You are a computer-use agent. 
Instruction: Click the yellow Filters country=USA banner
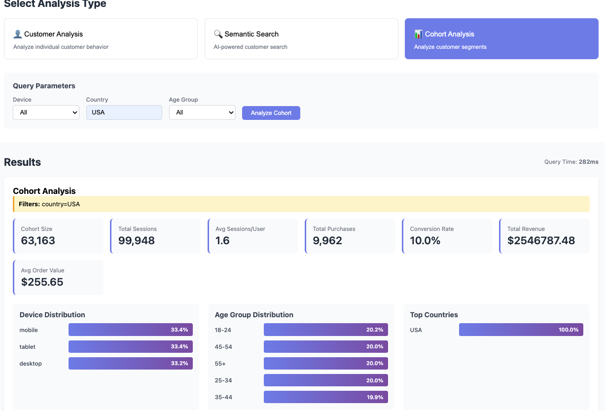tap(301, 204)
